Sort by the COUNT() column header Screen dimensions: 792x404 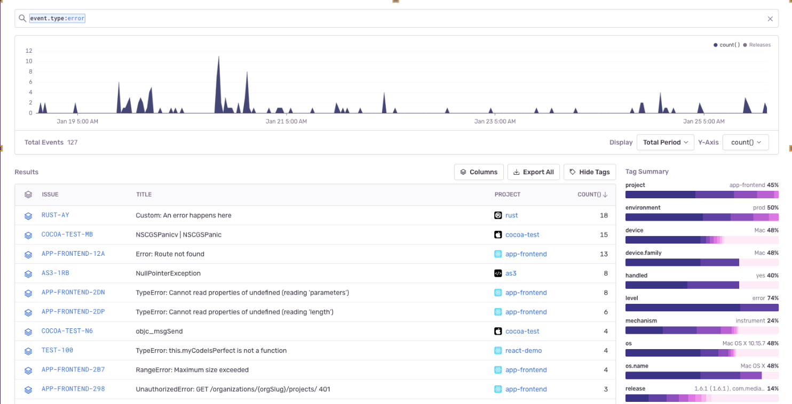tap(592, 195)
